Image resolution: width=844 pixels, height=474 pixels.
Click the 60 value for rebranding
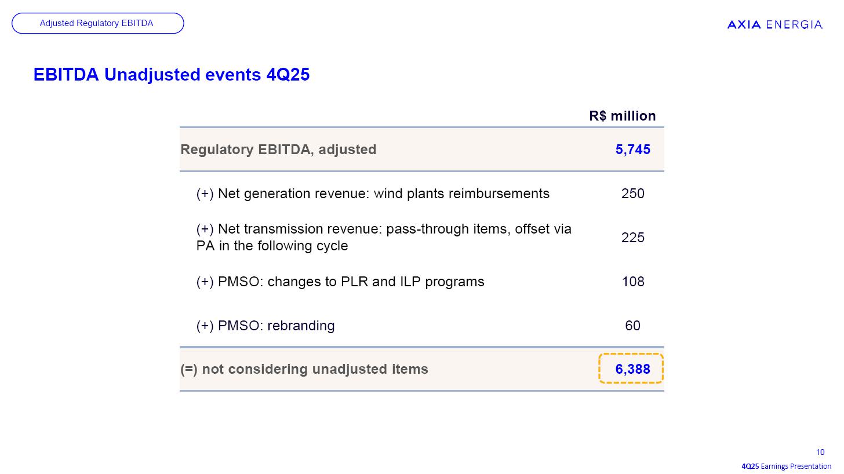(632, 326)
